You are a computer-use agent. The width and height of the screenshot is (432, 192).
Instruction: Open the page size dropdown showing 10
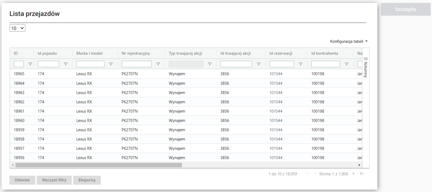(18, 28)
